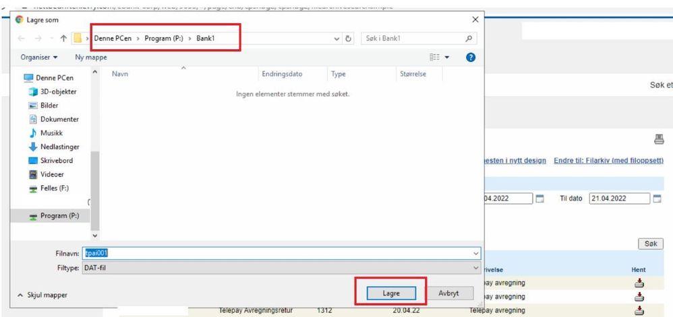Open Nedlastinger folder in sidebar
Screen dimensions: 673x317
tap(54, 147)
